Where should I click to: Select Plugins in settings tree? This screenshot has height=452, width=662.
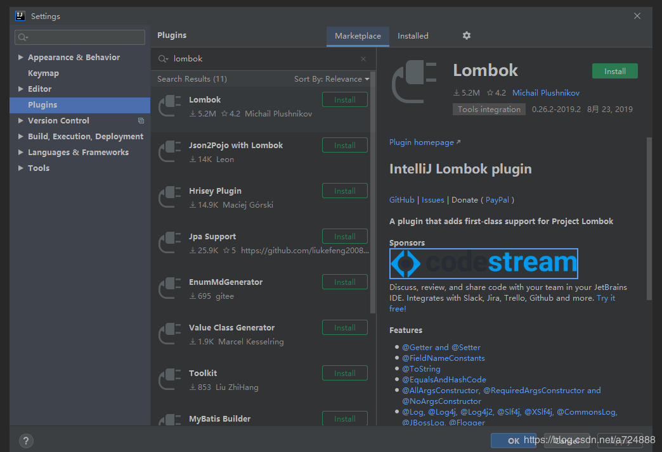[80, 104]
